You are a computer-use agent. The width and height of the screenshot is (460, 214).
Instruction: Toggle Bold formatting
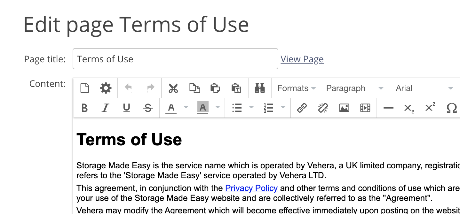click(84, 108)
